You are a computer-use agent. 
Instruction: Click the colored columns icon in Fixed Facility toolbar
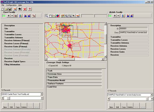click(x=21, y=16)
